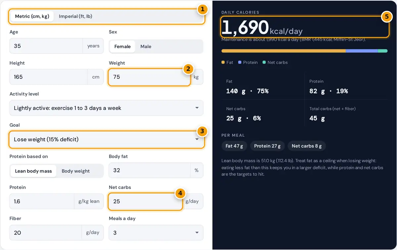Click the Net carbs segment of macro bar
This screenshot has height=250, width=397.
pyautogui.click(x=383, y=51)
